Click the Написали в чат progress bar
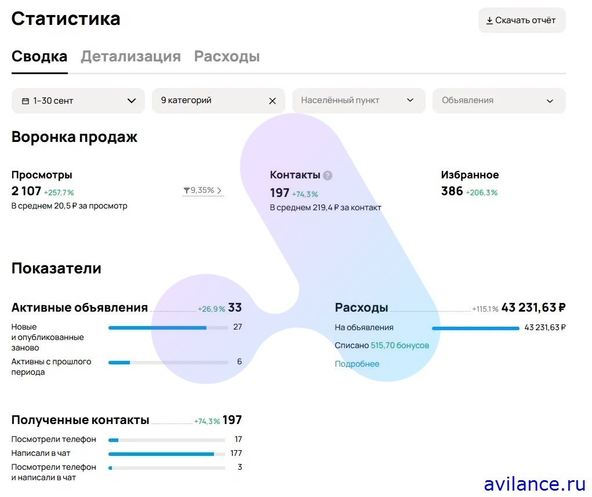Screen dimensions: 592x497 [x=167, y=454]
